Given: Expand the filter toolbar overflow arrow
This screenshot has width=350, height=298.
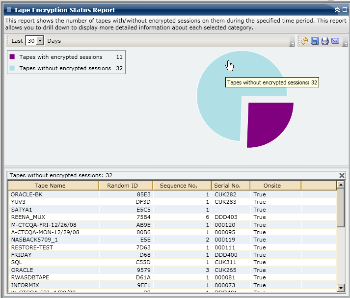Looking at the screenshot, I should 292,45.
